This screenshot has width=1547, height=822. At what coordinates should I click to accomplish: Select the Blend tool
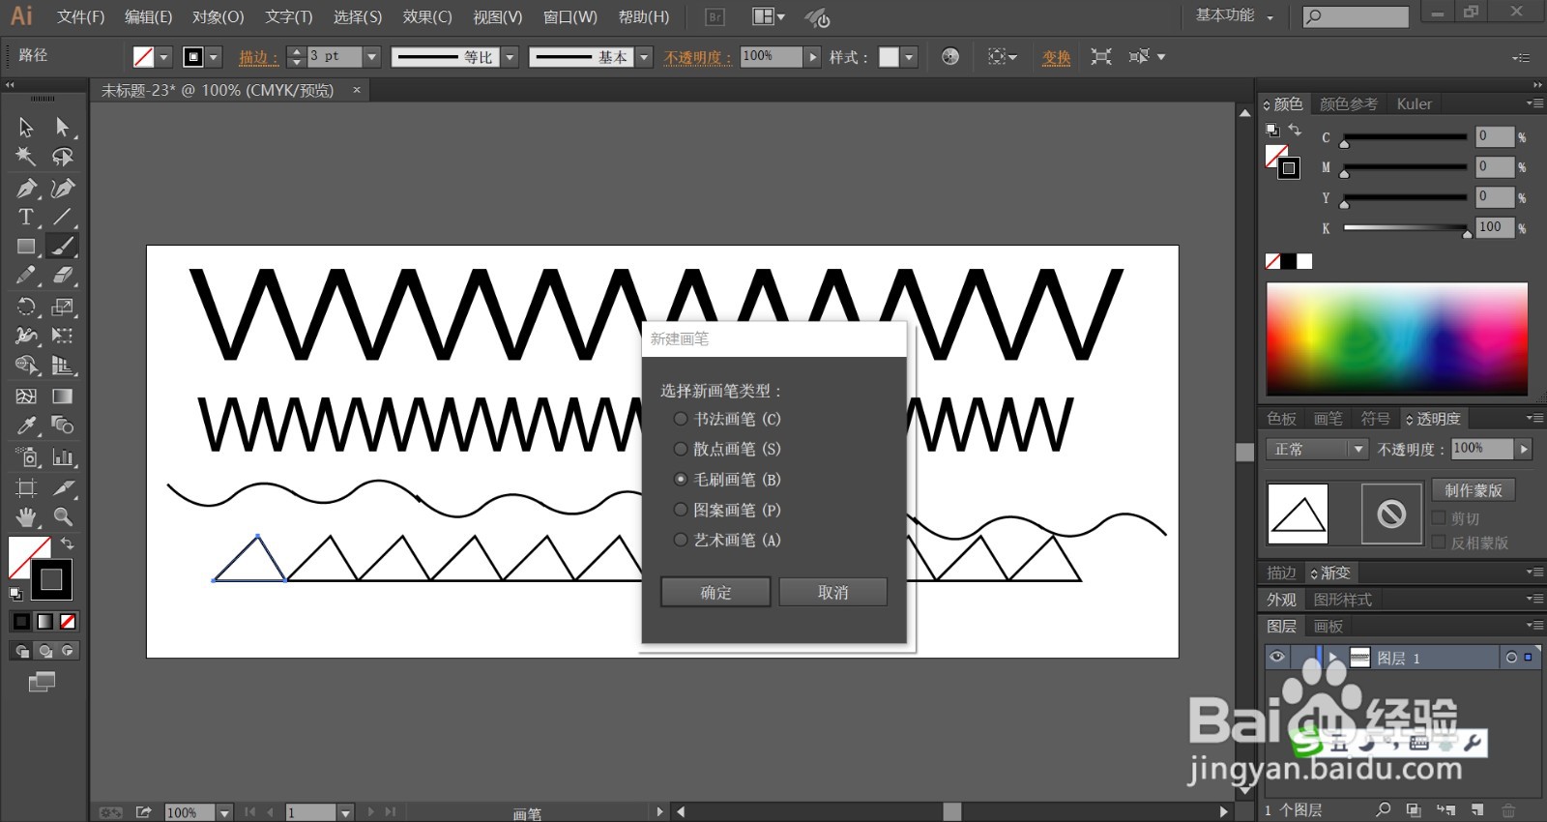(62, 426)
